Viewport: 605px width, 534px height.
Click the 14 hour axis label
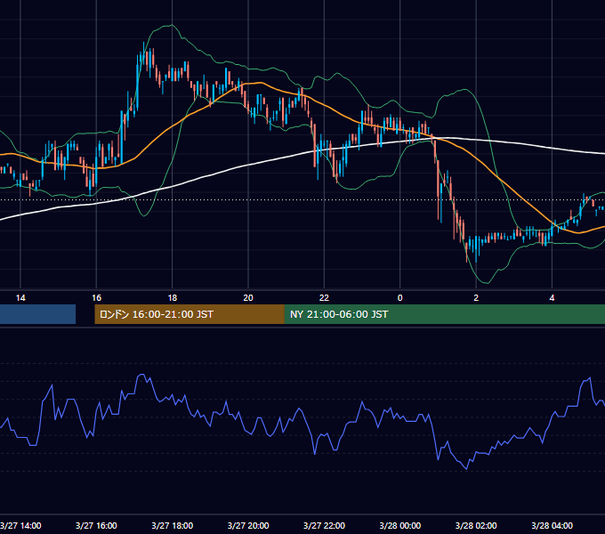click(x=20, y=298)
